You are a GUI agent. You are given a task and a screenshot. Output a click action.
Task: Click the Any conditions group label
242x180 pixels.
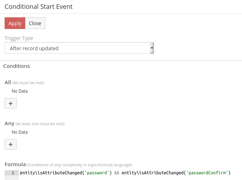[x=9, y=123]
